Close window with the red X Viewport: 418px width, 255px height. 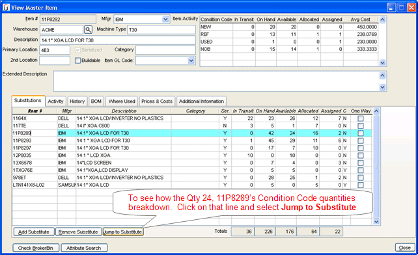point(411,7)
